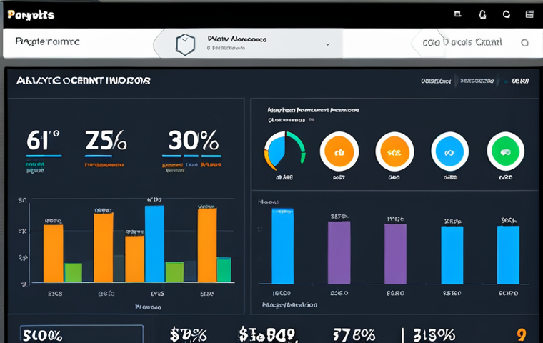Click the first purple bar in right chart
This screenshot has width=543, height=343.
(x=339, y=253)
